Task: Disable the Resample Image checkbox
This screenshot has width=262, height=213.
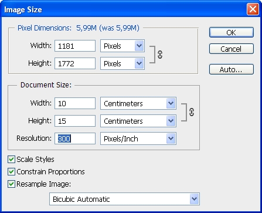Action: [x=11, y=184]
